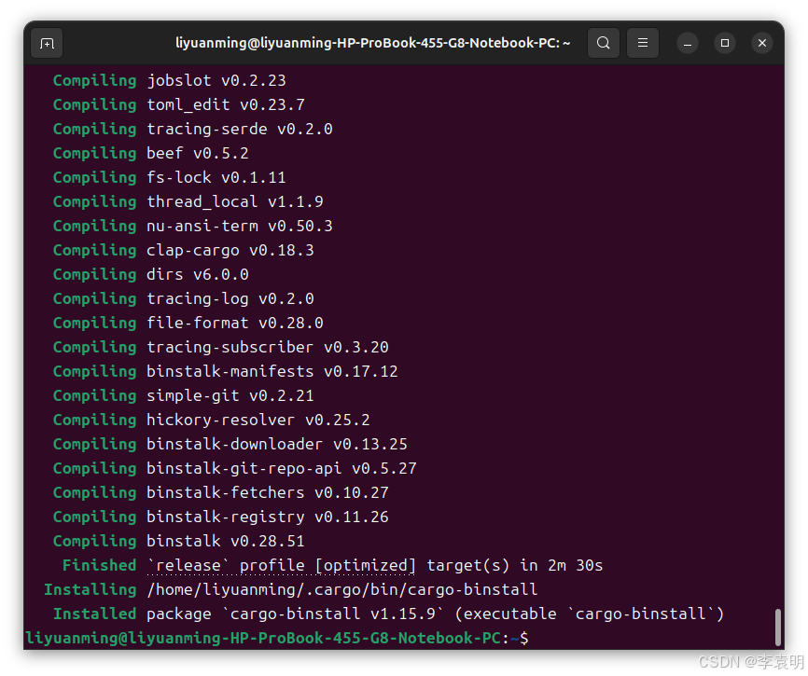
Task: Click the terminal window title text
Action: coord(372,43)
